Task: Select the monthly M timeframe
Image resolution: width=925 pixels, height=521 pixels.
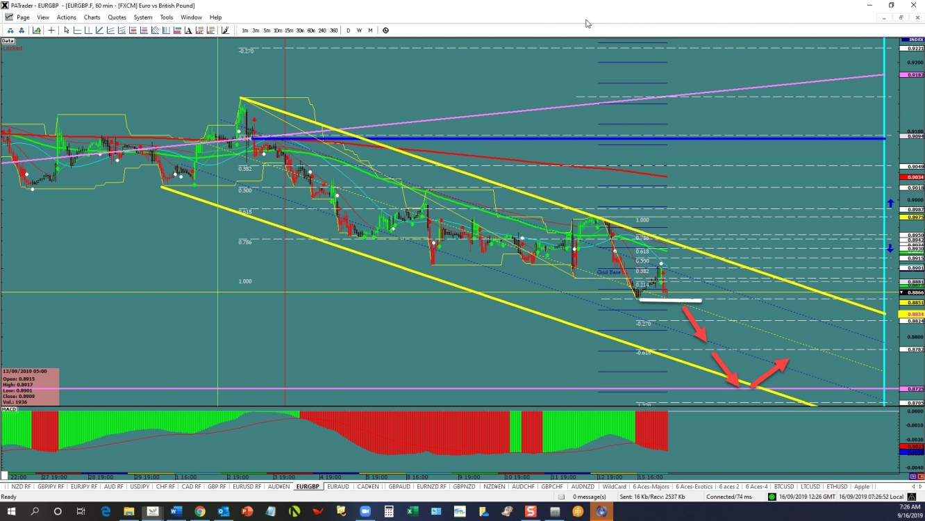Action: tap(370, 31)
